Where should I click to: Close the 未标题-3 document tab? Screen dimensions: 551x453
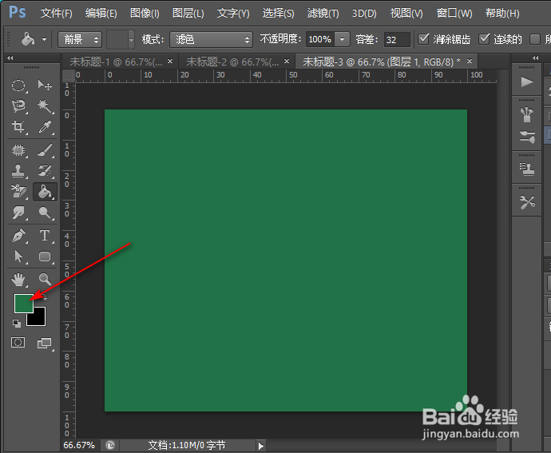[x=470, y=62]
